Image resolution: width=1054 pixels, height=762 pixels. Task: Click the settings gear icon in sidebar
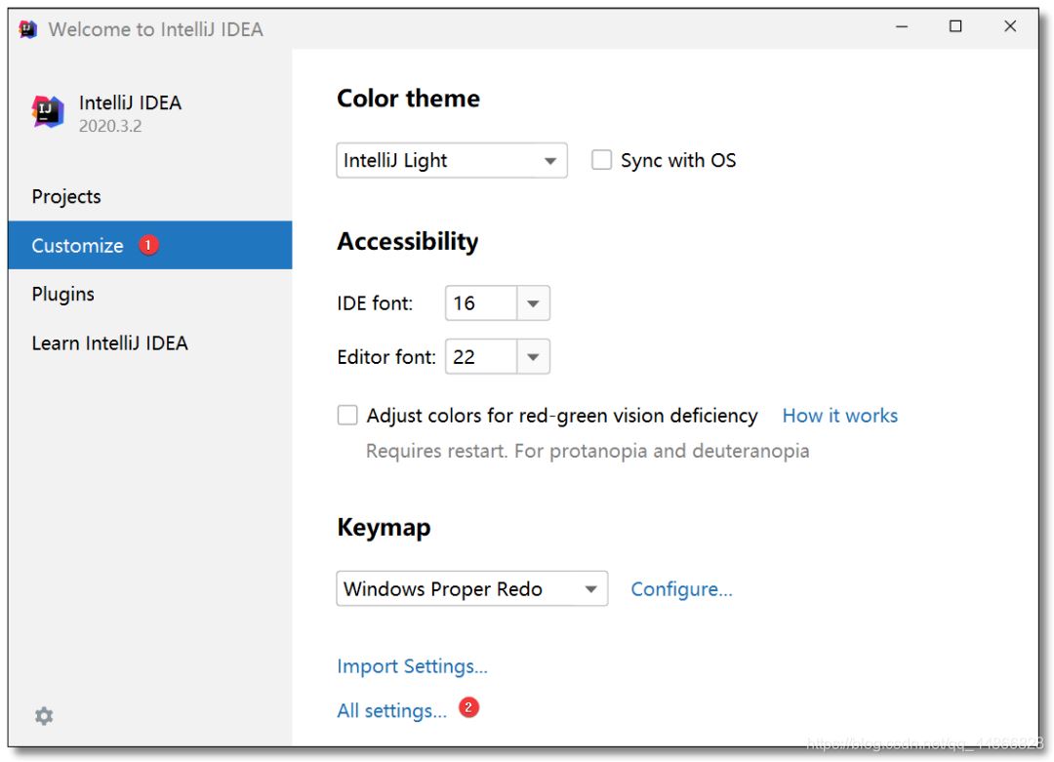(x=44, y=716)
